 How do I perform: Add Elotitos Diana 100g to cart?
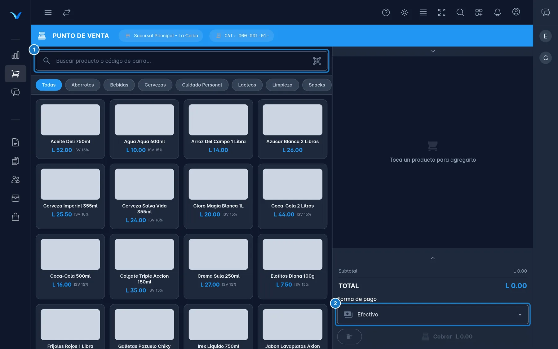(x=292, y=266)
